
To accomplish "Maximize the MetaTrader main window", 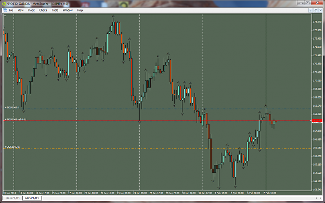I will click(x=308, y=3).
